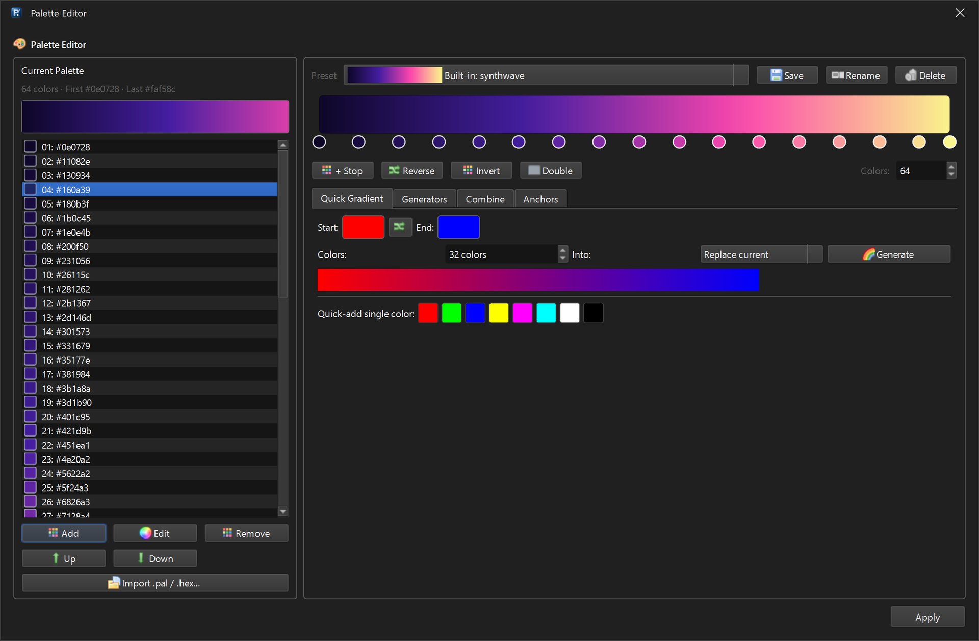Select palette entry 13: #2d146d
This screenshot has width=979, height=641.
click(150, 317)
